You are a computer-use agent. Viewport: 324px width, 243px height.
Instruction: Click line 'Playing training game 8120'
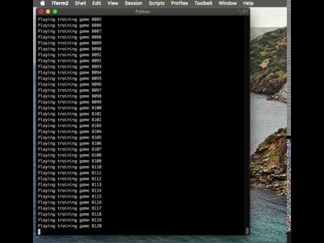(70, 226)
